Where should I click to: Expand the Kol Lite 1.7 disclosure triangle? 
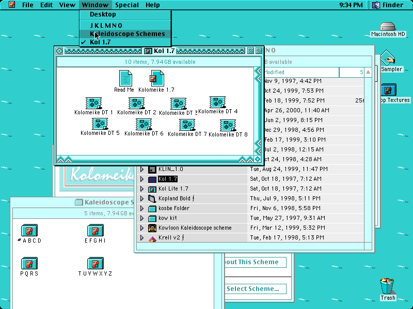pos(142,188)
